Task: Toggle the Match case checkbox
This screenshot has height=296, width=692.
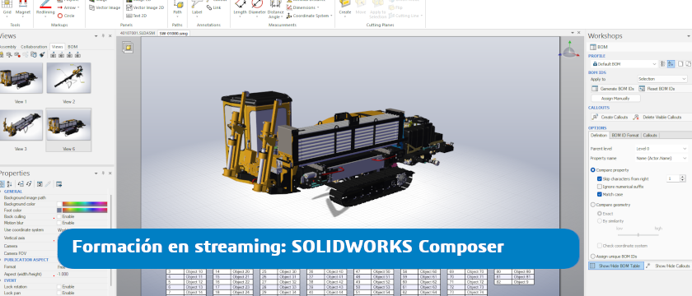Action: click(600, 194)
